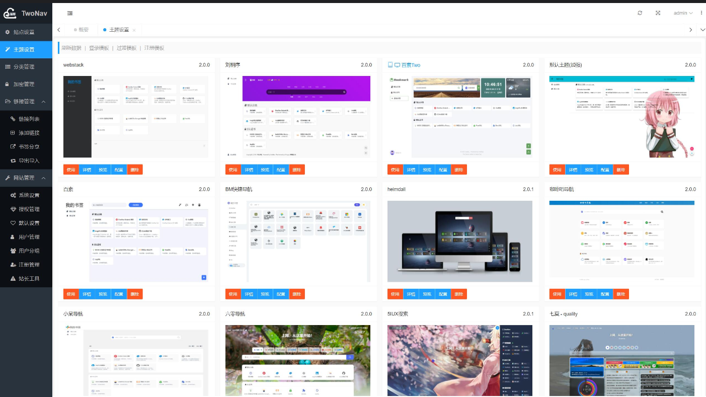
Task: Switch to the 概要 tab
Action: (x=81, y=30)
